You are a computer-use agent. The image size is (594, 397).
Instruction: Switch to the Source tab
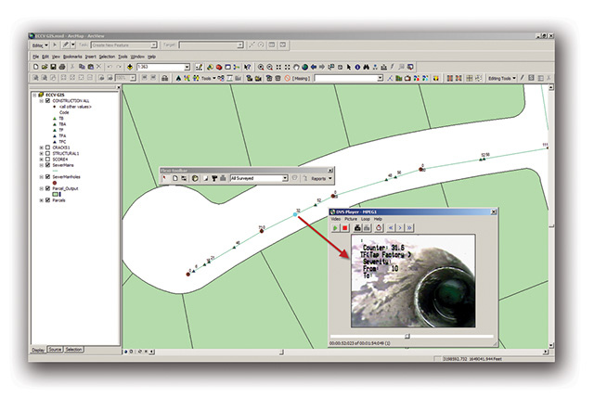coord(55,349)
